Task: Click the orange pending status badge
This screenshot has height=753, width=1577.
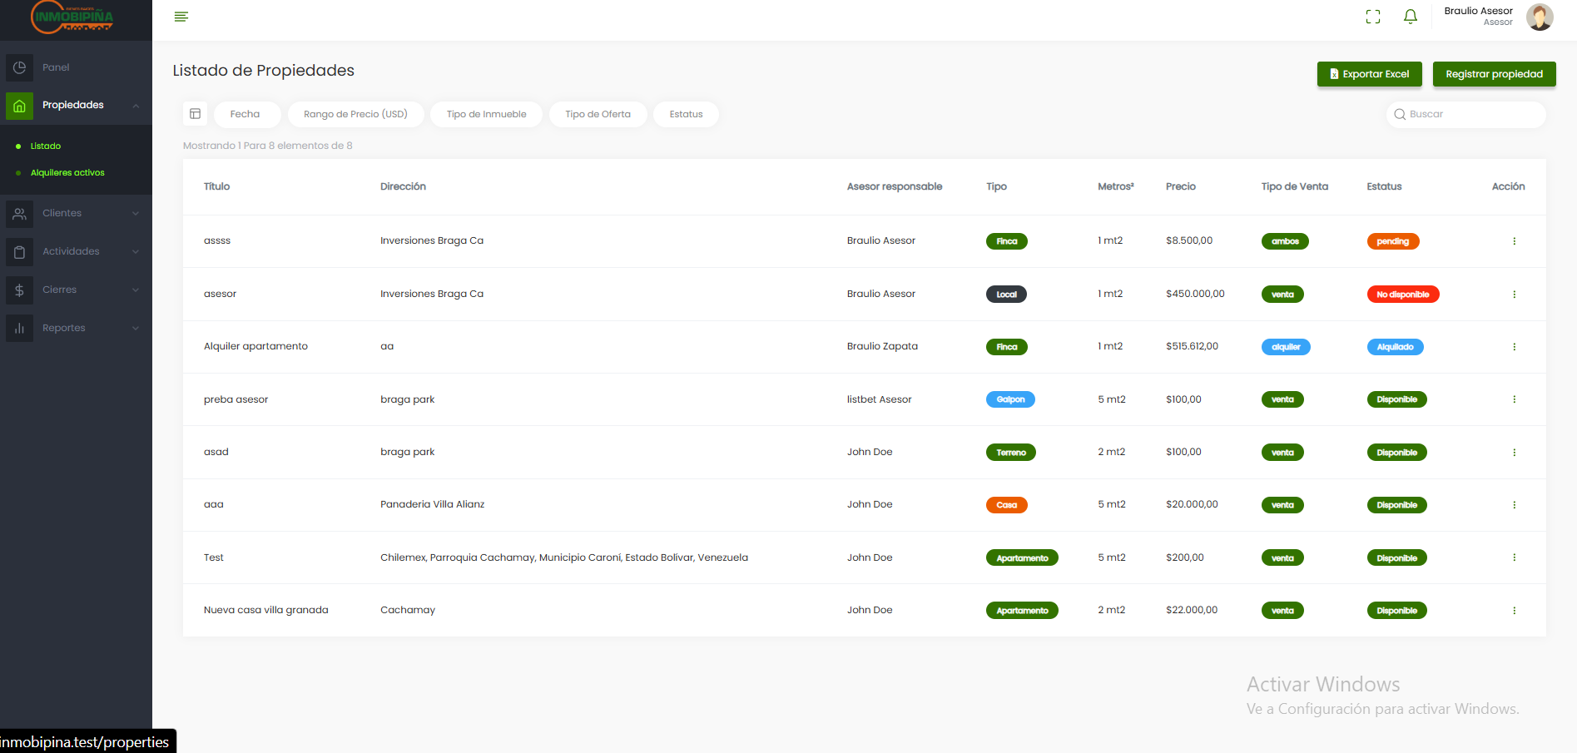Action: pyautogui.click(x=1392, y=241)
